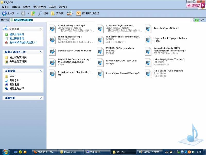
Task: Open the 工具 (Tools) menu
Action: click(53, 7)
